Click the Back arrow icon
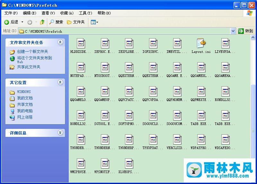The image size is (257, 184). 6,22
